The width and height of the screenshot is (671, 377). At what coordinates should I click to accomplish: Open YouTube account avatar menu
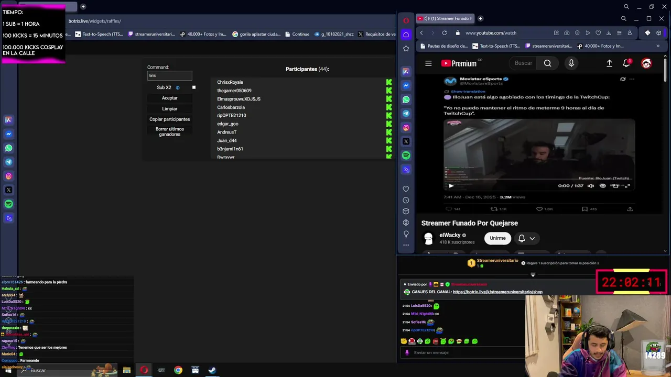[x=646, y=63]
